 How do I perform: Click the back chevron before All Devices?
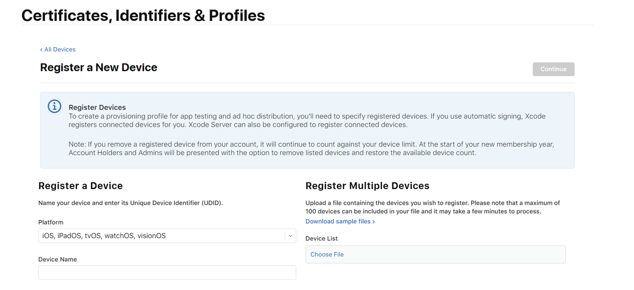42,49
